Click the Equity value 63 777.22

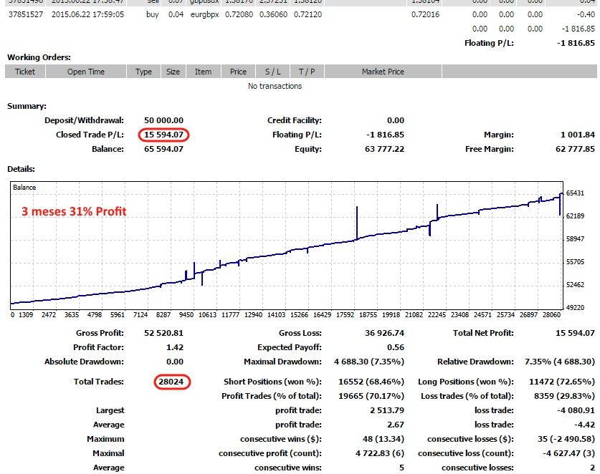pyautogui.click(x=386, y=149)
